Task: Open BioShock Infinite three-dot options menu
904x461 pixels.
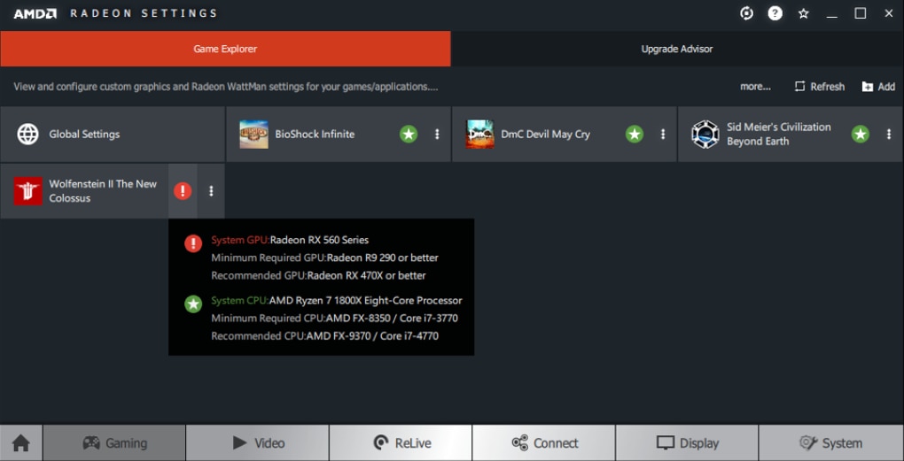Action: pyautogui.click(x=436, y=134)
